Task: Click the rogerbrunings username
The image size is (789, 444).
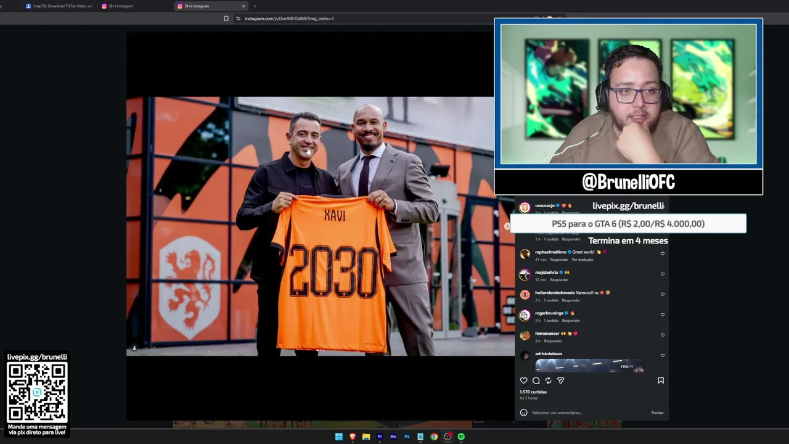Action: click(x=549, y=313)
